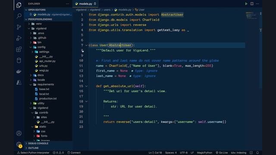Split the editor to the right
Viewport: 276px width, 155px height.
(x=252, y=4)
